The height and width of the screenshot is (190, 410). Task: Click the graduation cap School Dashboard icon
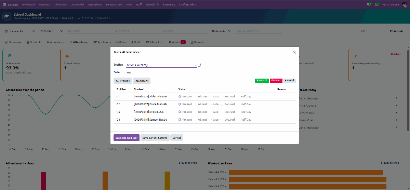tap(6, 16)
